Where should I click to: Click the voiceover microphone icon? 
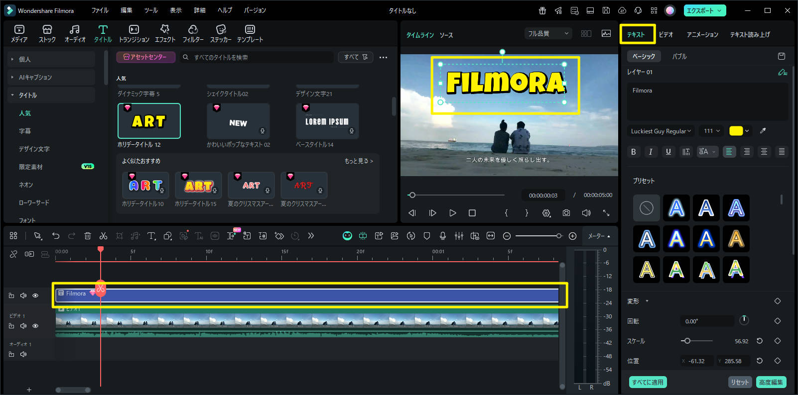443,236
